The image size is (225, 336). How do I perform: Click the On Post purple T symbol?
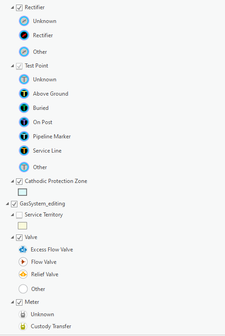click(24, 122)
